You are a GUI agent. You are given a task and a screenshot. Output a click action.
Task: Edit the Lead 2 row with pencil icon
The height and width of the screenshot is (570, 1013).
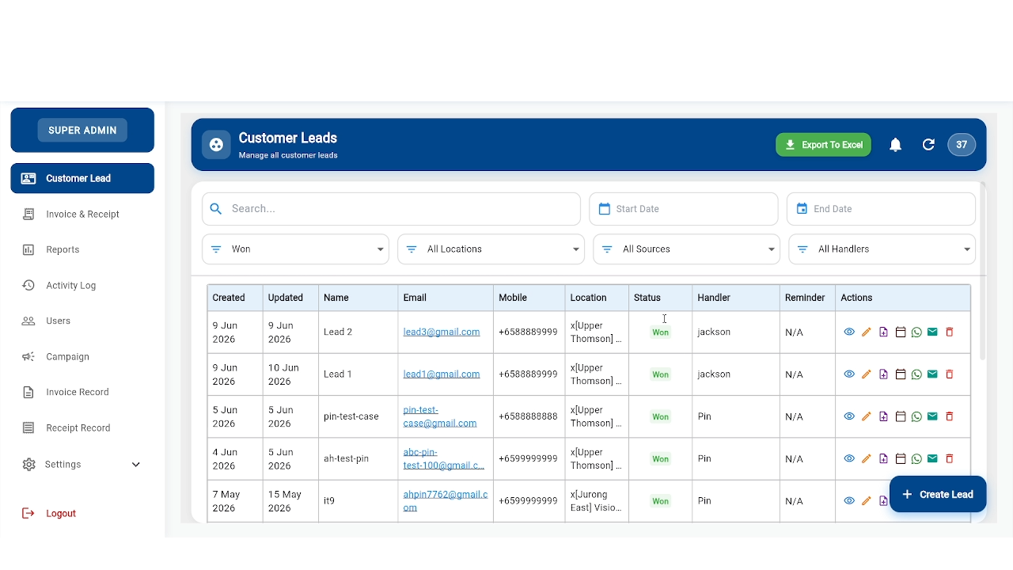click(867, 332)
